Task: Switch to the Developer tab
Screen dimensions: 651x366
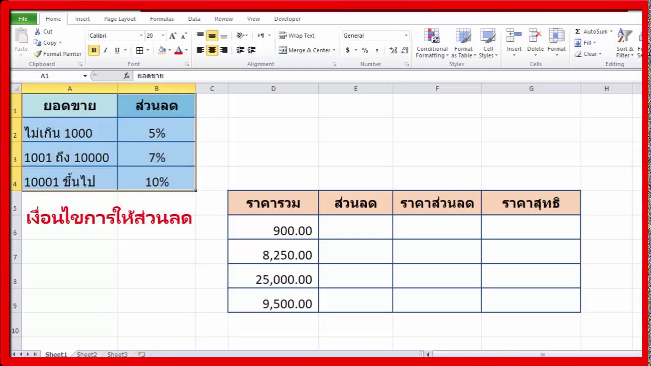Action: tap(287, 19)
